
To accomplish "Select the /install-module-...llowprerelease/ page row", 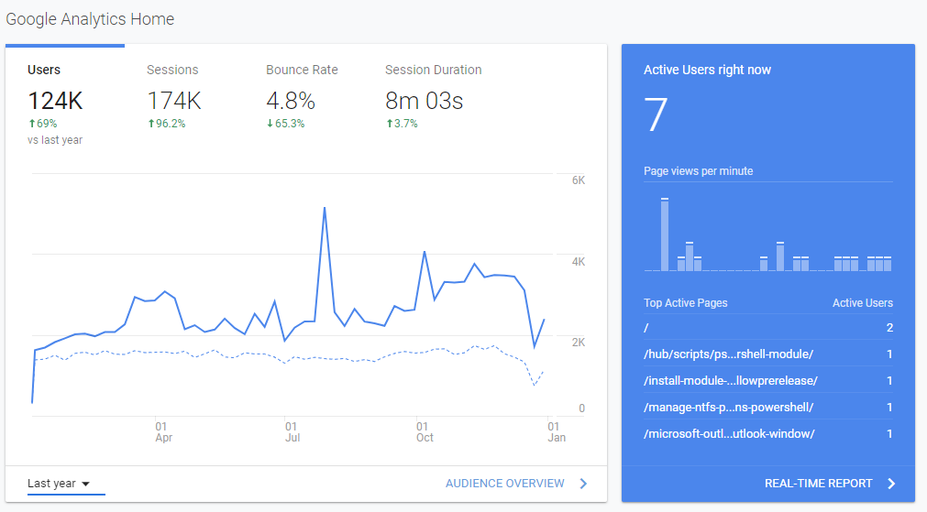I will [x=730, y=381].
